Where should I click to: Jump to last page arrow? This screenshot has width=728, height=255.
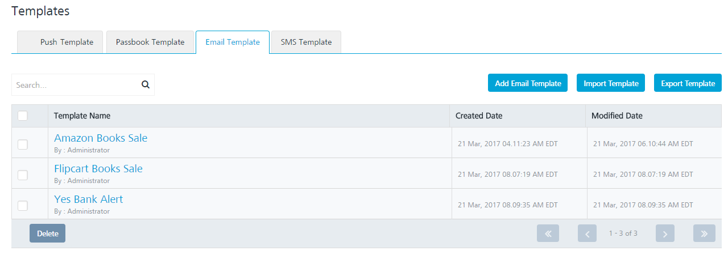point(704,233)
